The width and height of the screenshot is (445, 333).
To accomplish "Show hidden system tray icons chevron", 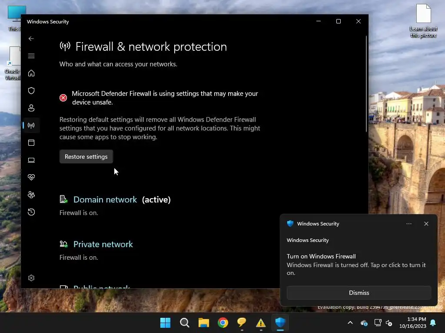I will coord(350,323).
